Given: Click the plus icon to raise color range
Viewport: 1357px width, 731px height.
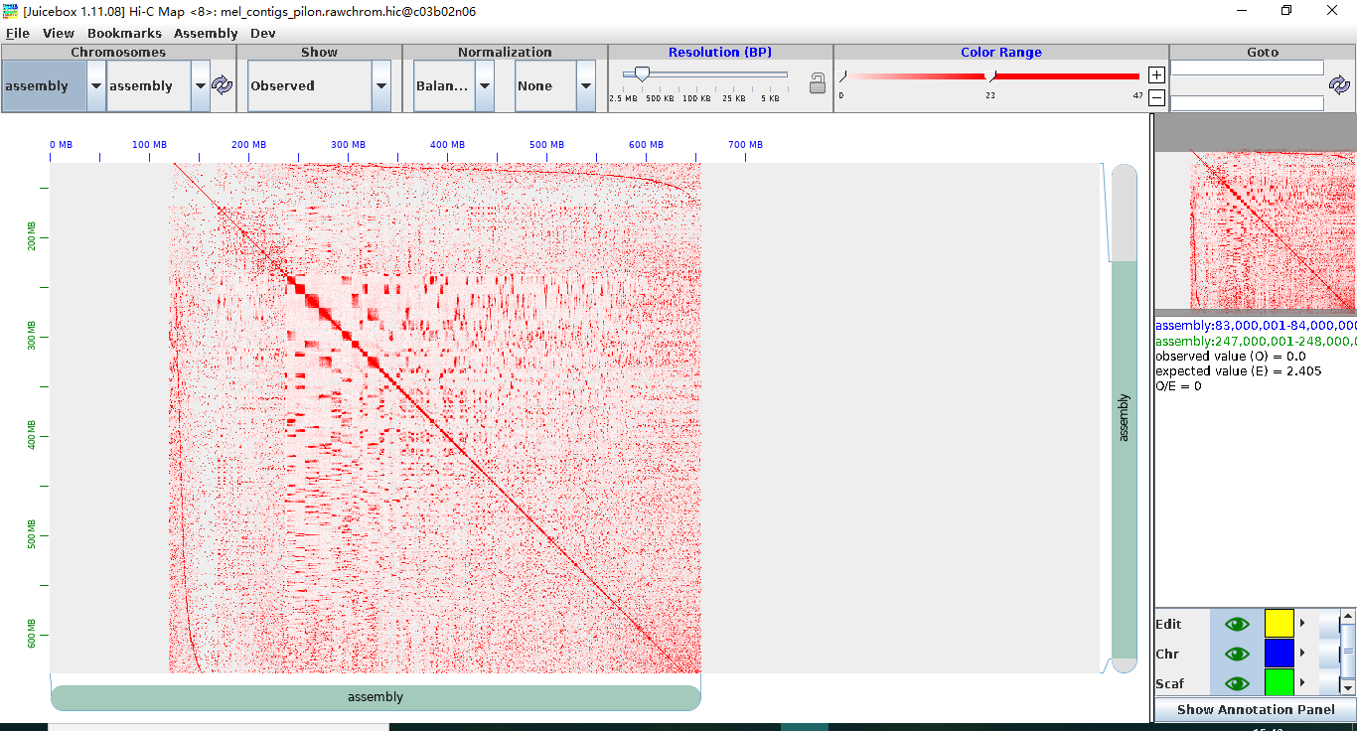Looking at the screenshot, I should click(1155, 74).
